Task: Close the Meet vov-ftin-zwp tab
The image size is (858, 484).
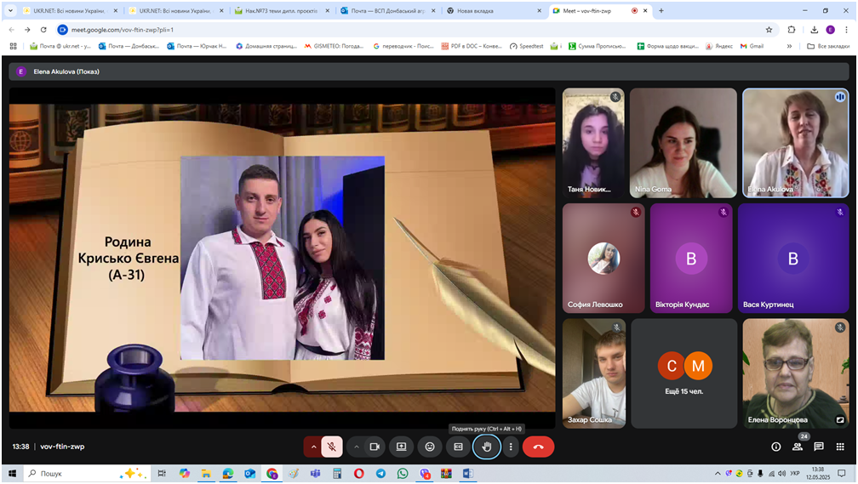Action: pos(645,10)
